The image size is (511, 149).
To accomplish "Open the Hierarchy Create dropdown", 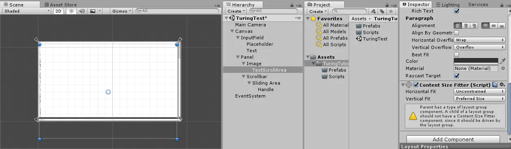I will [x=236, y=11].
